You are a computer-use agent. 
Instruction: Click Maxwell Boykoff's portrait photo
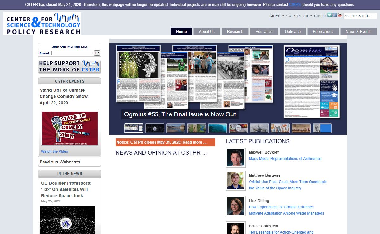pyautogui.click(x=236, y=157)
